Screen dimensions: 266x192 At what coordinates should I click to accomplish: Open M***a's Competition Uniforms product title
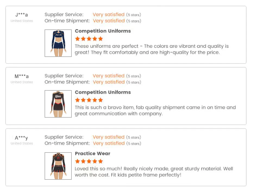[103, 92]
